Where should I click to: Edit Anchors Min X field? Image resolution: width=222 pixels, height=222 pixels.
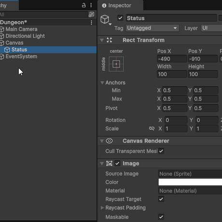tap(175, 90)
